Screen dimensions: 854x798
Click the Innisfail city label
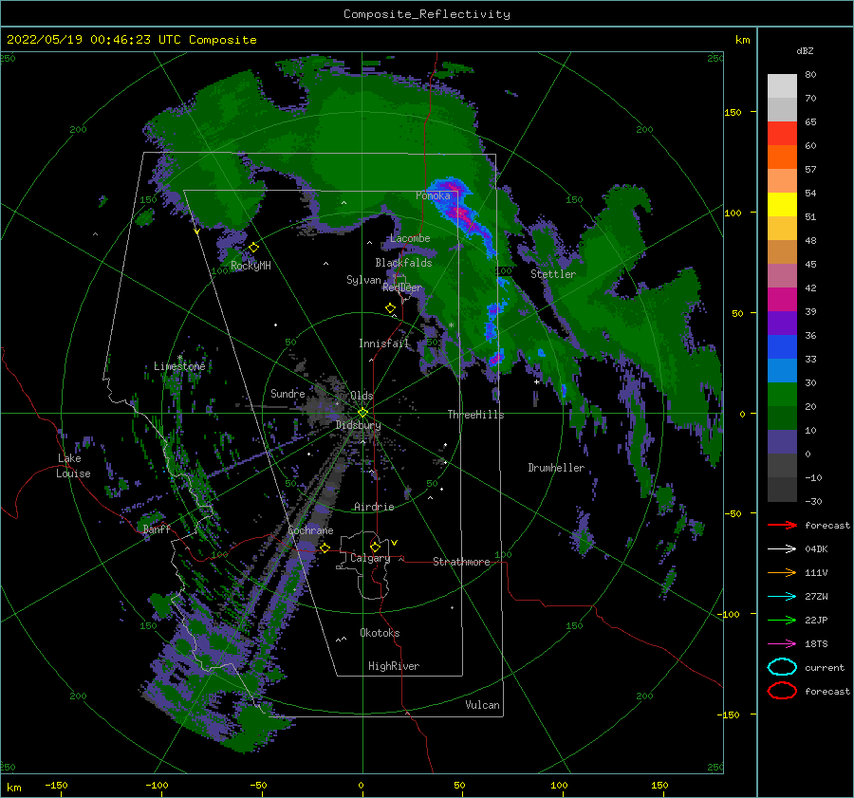tap(383, 343)
